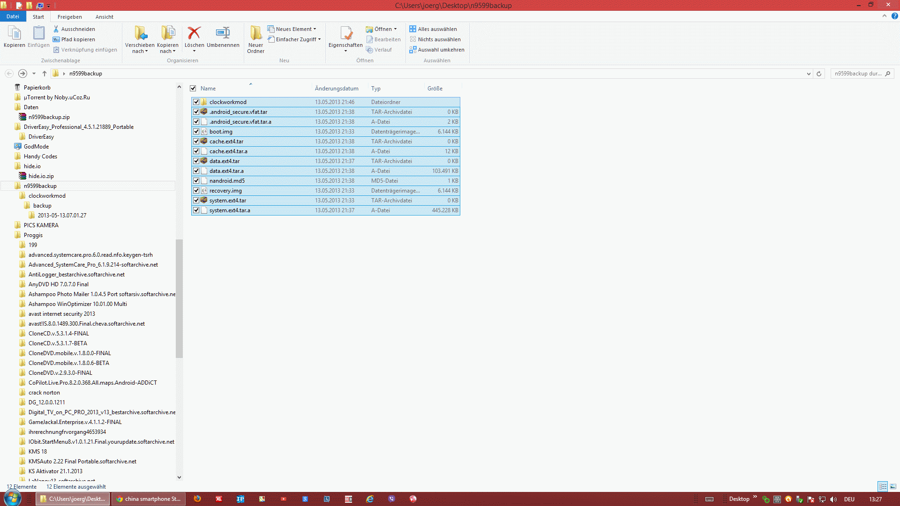Select GodMode in navigation tree
900x506 pixels.
coord(36,147)
